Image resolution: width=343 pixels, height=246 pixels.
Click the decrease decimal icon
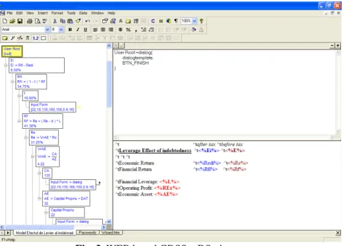coord(151,30)
